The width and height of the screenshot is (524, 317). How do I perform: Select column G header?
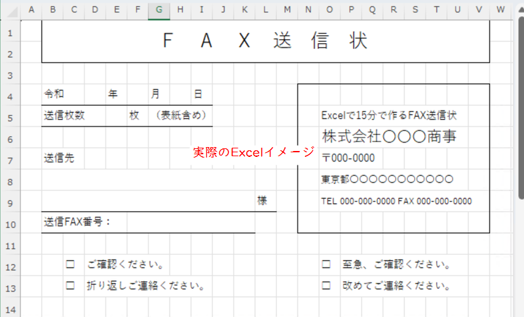coord(159,9)
